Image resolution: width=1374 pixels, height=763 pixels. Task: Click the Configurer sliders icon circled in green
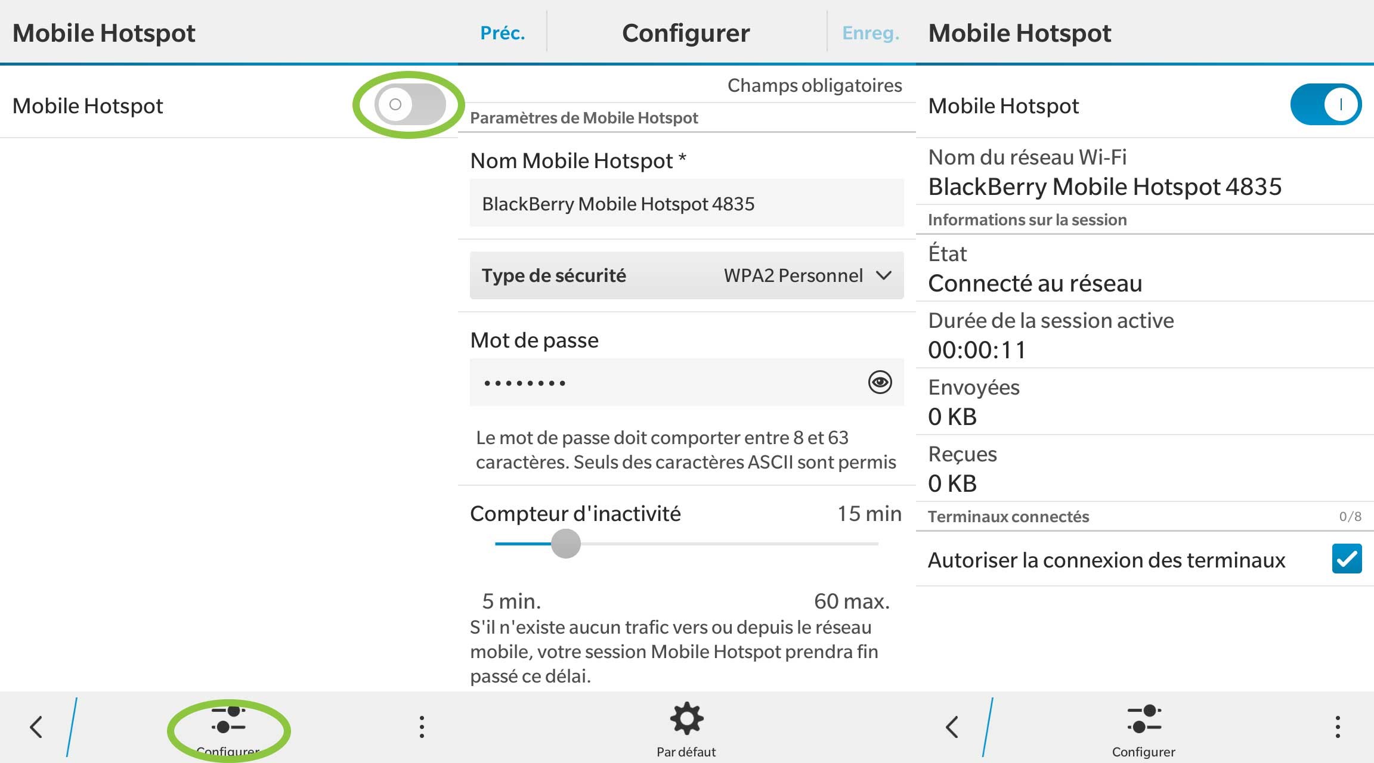pyautogui.click(x=228, y=721)
